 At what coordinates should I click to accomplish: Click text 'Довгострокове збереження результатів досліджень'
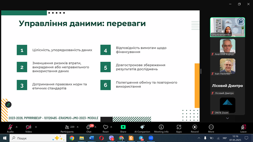(x=140, y=67)
